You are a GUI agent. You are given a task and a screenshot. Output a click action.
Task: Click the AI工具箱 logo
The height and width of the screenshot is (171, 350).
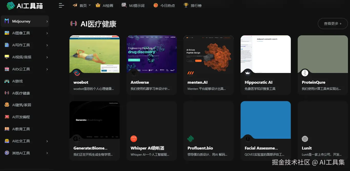pyautogui.click(x=25, y=5)
